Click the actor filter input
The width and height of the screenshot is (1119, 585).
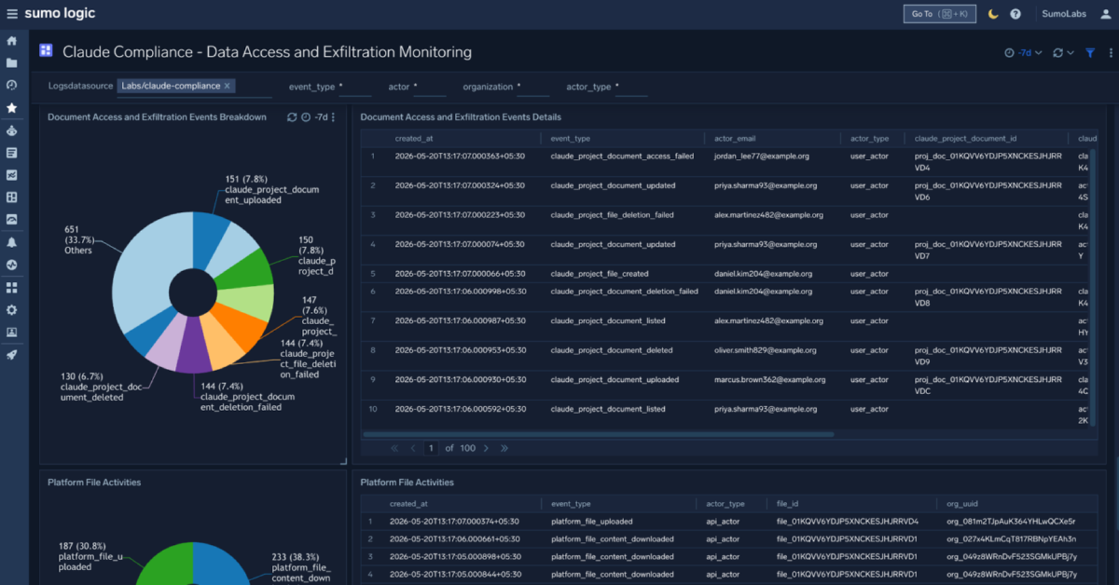[429, 87]
